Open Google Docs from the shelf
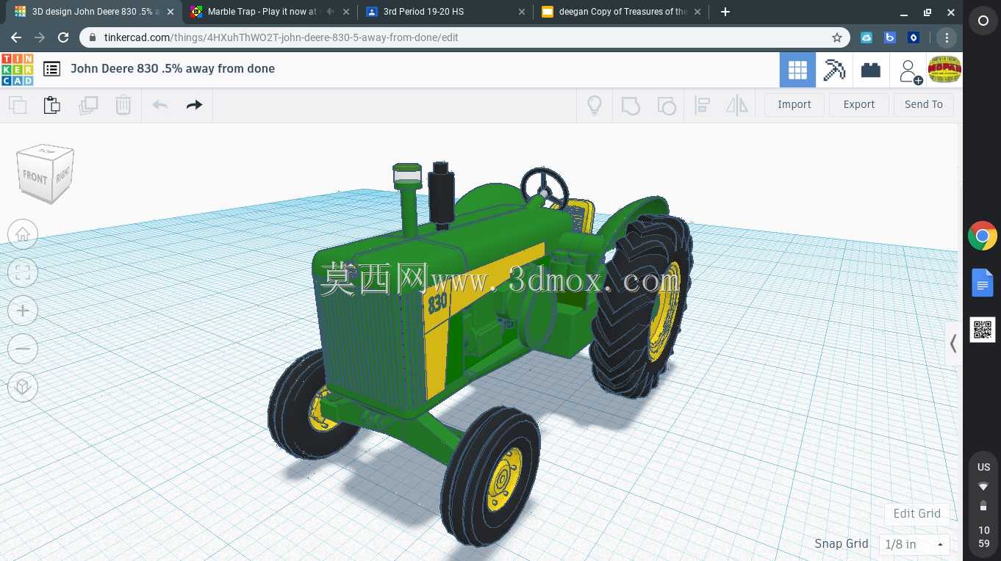 (x=983, y=283)
